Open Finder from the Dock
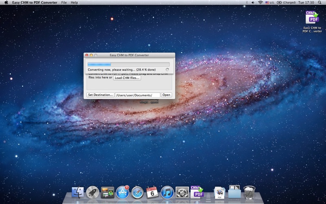Image resolution: width=326 pixels, height=204 pixels. pos(78,192)
